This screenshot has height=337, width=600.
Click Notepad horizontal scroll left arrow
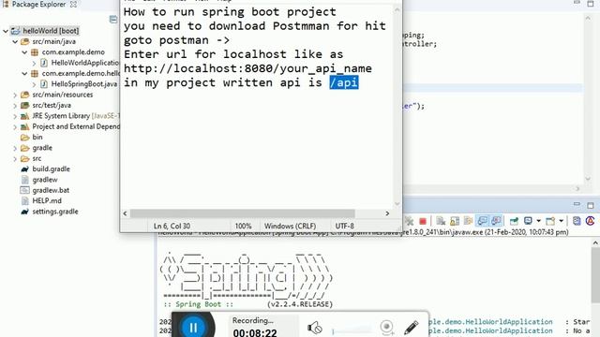(x=125, y=213)
